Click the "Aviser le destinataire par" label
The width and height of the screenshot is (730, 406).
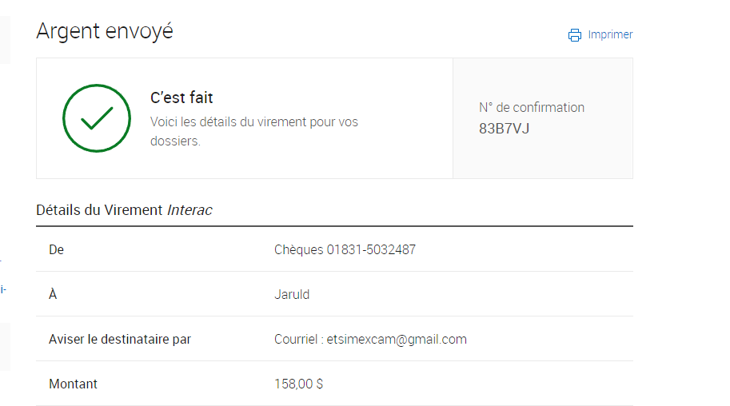point(120,339)
